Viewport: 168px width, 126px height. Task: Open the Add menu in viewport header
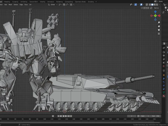pos(6,5)
